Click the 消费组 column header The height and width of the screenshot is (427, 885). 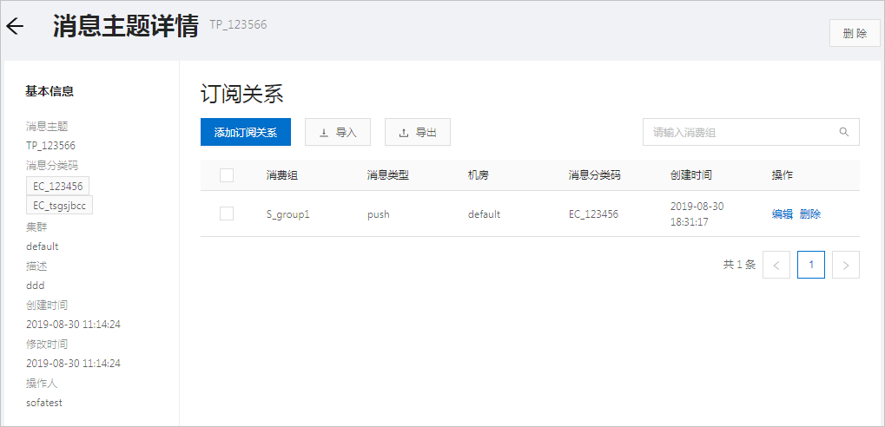coord(281,175)
